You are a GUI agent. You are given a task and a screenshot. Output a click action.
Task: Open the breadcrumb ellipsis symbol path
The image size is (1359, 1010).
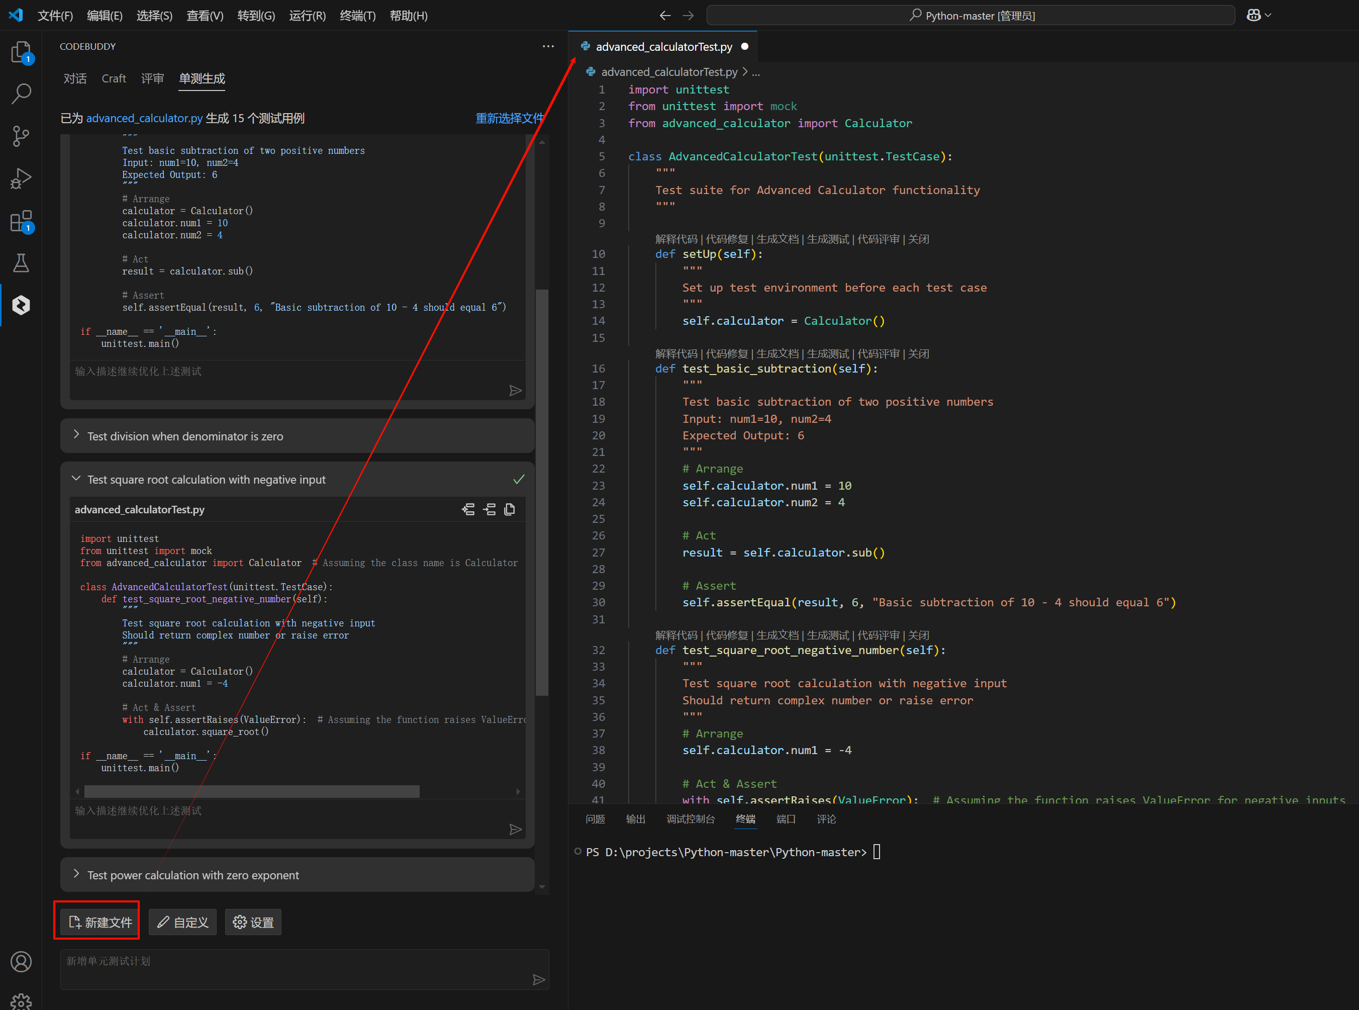756,72
